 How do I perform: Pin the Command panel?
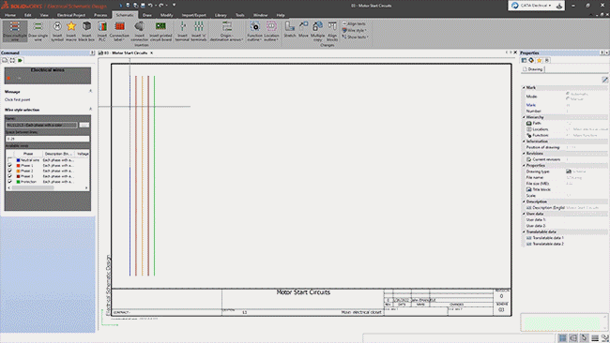[92, 52]
